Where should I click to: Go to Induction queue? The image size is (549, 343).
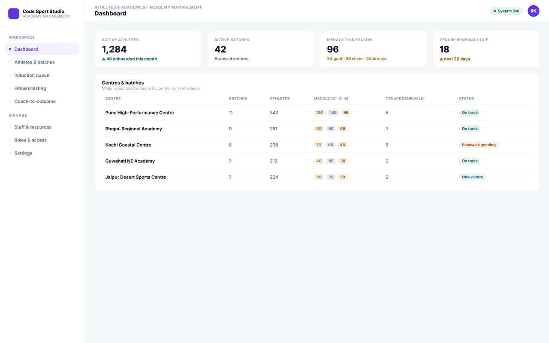tap(42, 75)
